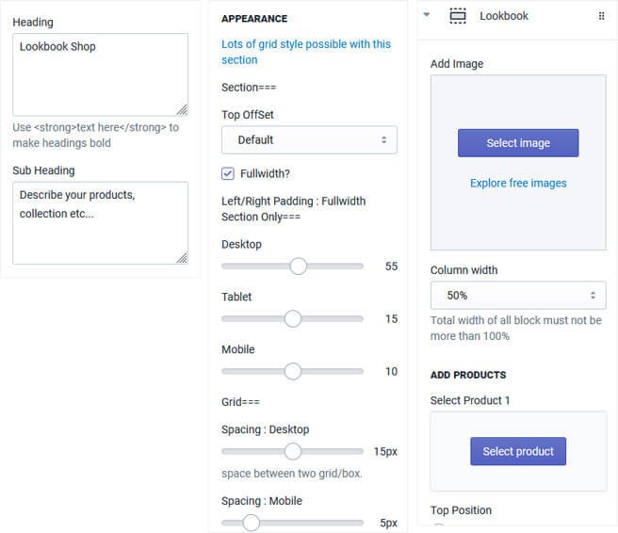
Task: Click the Mobile padding slider handle
Action: 293,372
